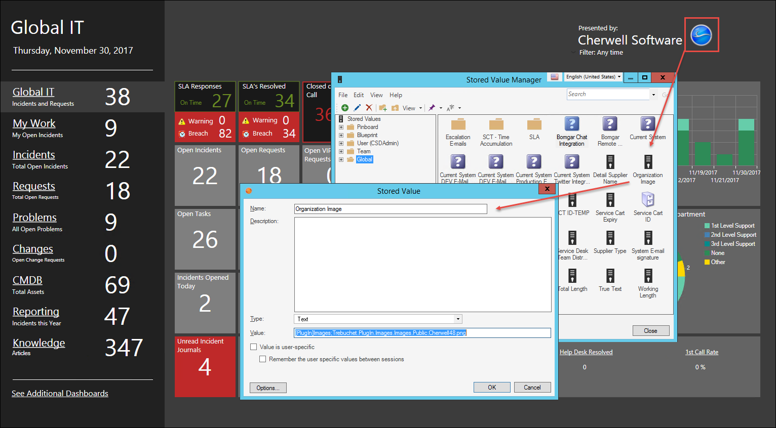Open the Search box dropdown arrow

tap(653, 95)
